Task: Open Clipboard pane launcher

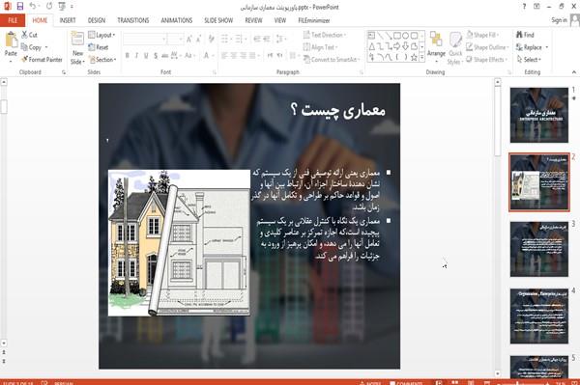Action: coord(64,72)
